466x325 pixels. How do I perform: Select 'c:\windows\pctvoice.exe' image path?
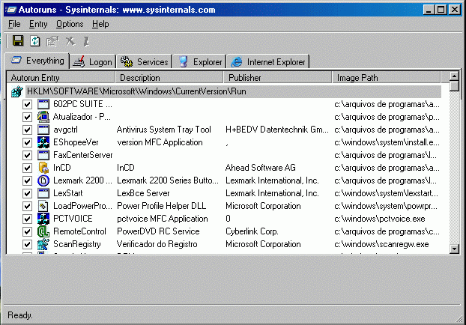pos(380,219)
